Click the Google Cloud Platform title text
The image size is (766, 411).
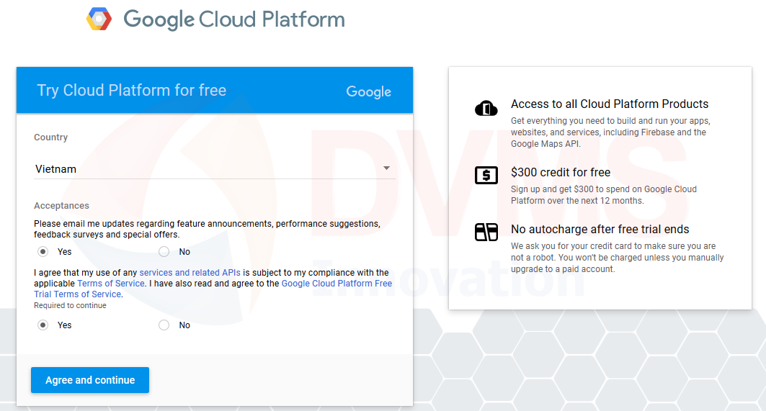click(234, 19)
